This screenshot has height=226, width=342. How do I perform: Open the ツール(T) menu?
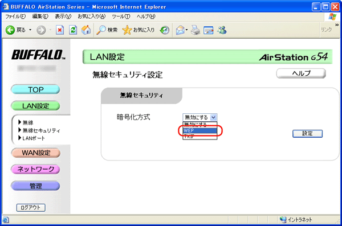coord(121,17)
